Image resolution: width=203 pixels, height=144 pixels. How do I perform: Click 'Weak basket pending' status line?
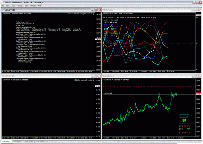(x=25, y=62)
